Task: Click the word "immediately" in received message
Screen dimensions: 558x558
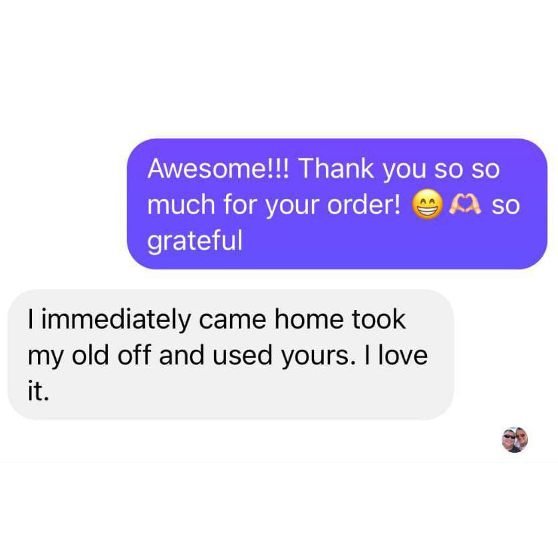Action: pyautogui.click(x=116, y=319)
